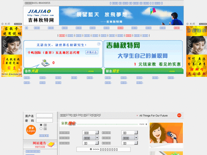Click the JIAJIAO 吉林秋特网 site logo
This screenshot has width=207, height=155.
(41, 16)
